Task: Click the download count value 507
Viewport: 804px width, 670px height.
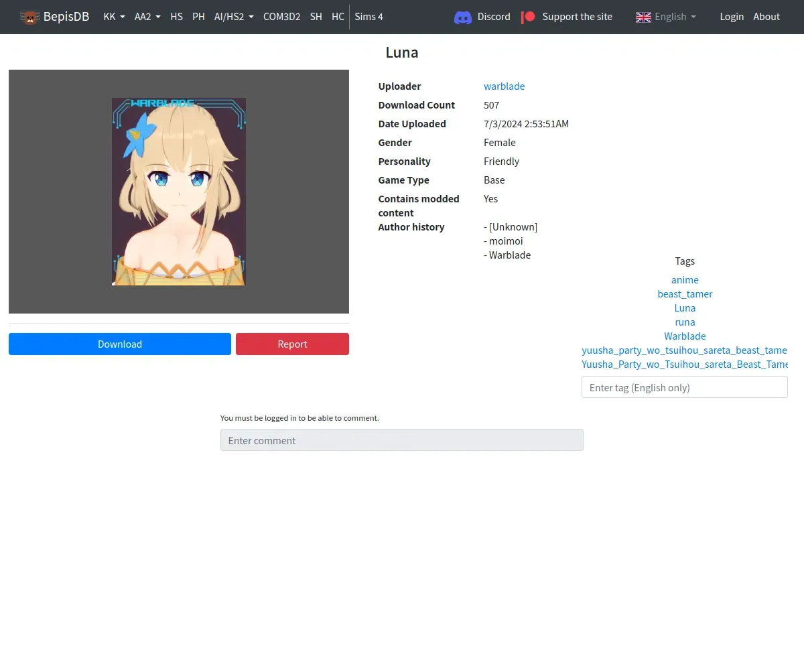Action: pos(491,105)
